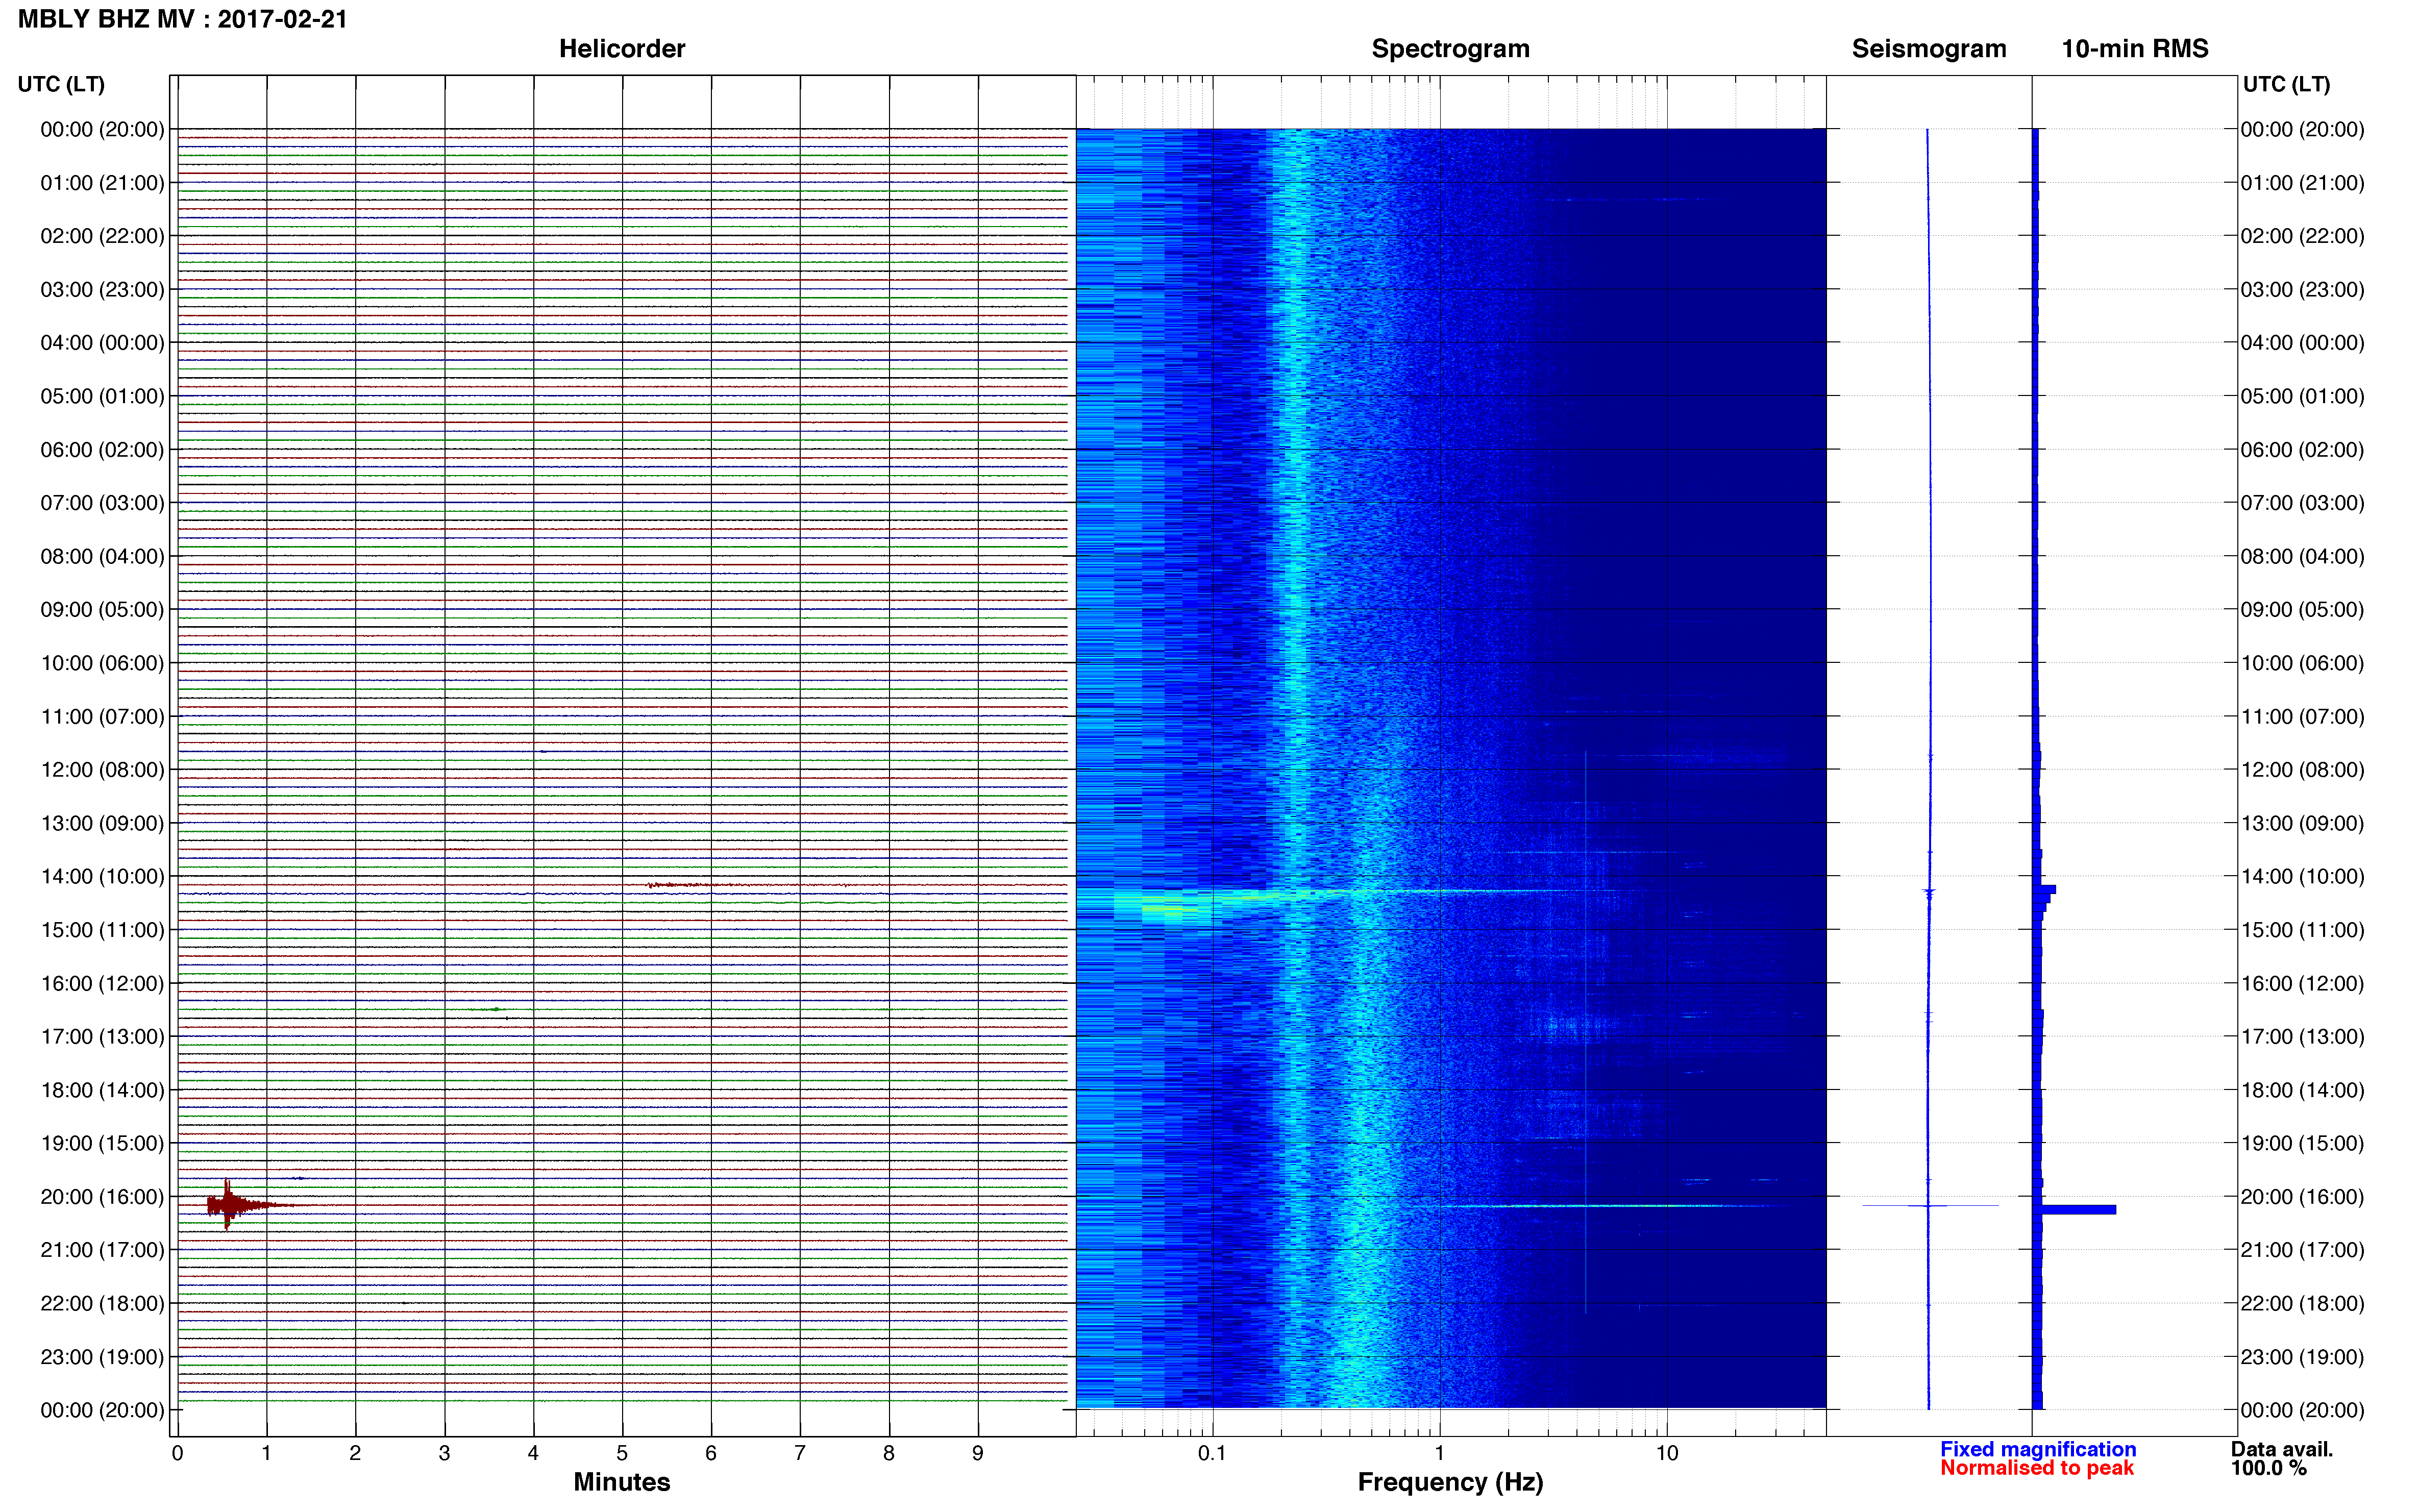
Task: Click left axis label 20:00 (16:00)
Action: point(102,1197)
